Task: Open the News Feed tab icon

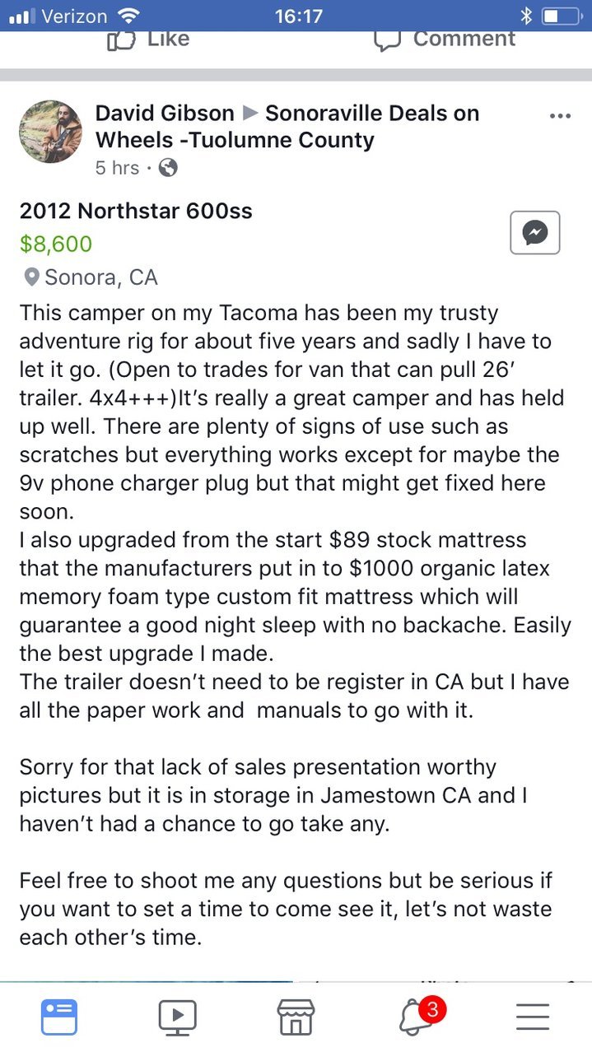Action: (x=59, y=1016)
